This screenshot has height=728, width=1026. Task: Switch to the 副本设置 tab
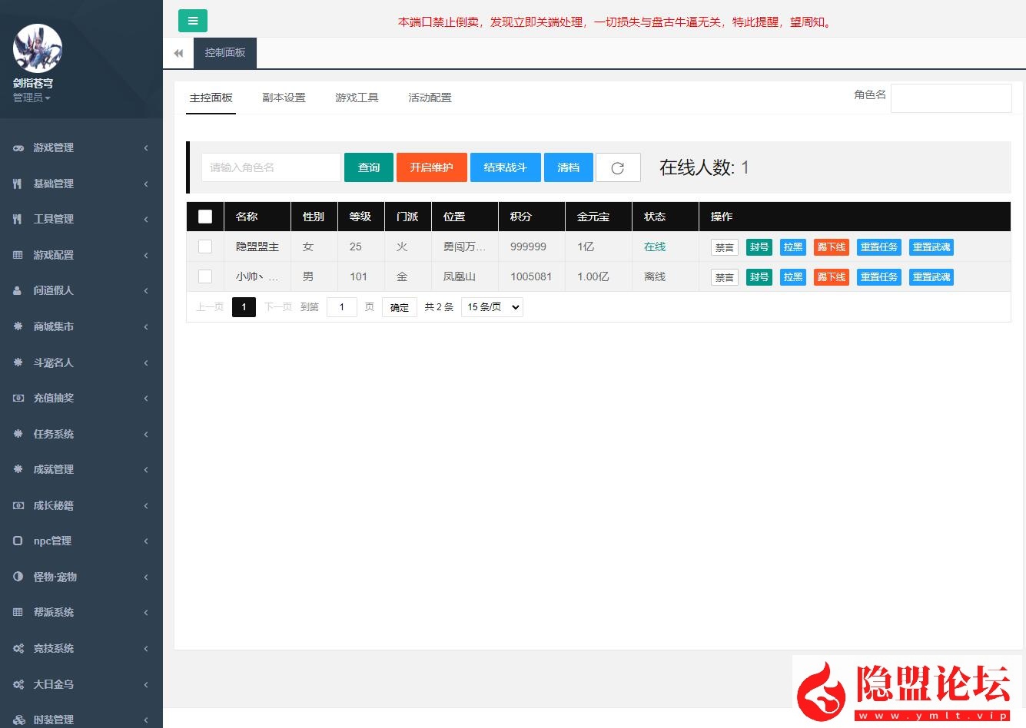click(284, 98)
